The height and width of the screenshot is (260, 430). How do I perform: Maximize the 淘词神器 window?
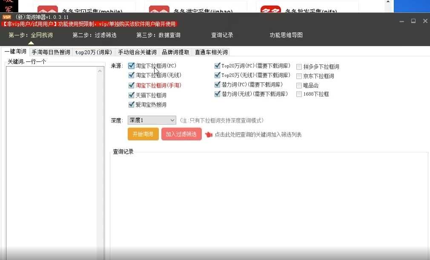tap(413, 21)
